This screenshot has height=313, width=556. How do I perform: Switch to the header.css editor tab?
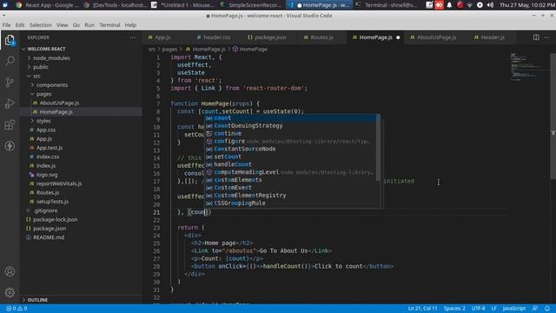point(216,37)
